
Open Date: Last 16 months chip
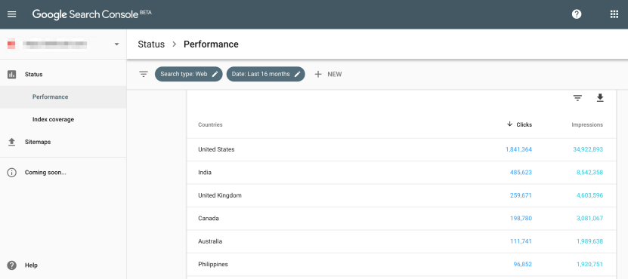click(x=265, y=74)
